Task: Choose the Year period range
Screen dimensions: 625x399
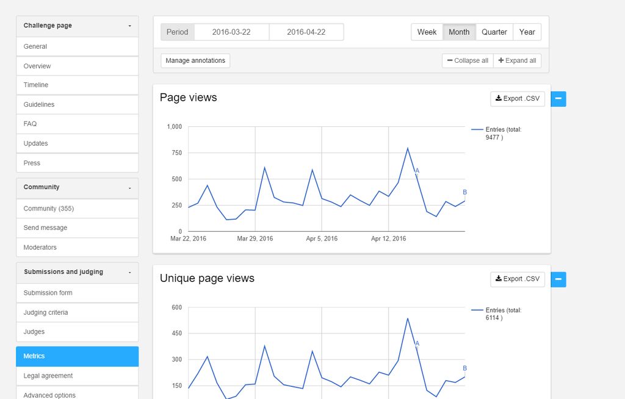Action: 527,32
